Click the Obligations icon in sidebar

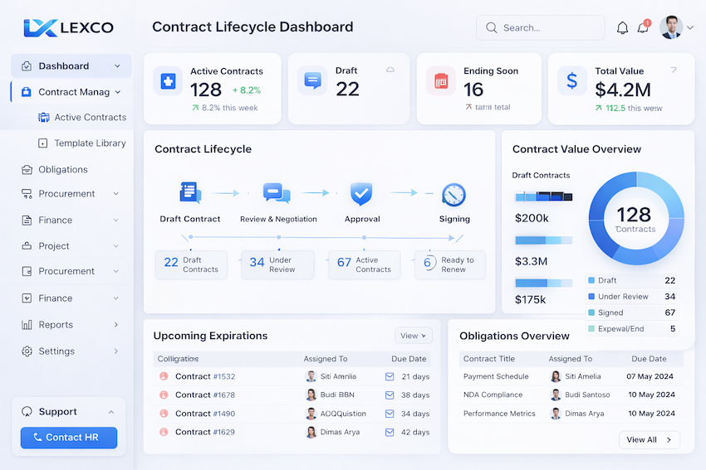pos(27,169)
